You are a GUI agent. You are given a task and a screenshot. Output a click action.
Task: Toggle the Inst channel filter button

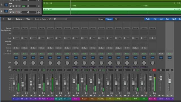point(155,19)
